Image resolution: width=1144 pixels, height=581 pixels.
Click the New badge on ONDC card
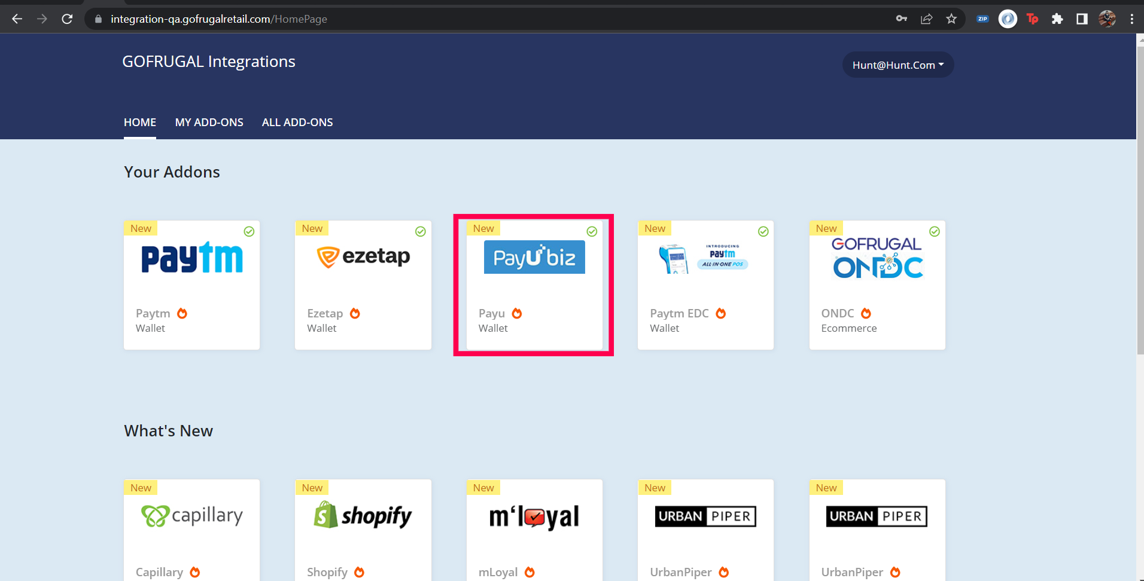coord(826,228)
